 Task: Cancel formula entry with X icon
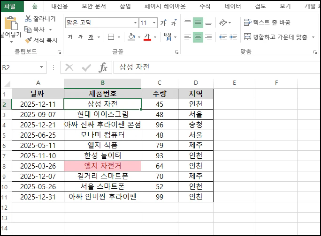69,67
